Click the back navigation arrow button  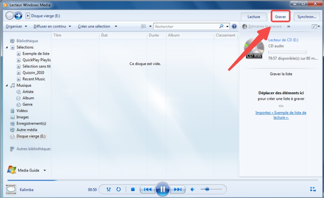(x=9, y=16)
